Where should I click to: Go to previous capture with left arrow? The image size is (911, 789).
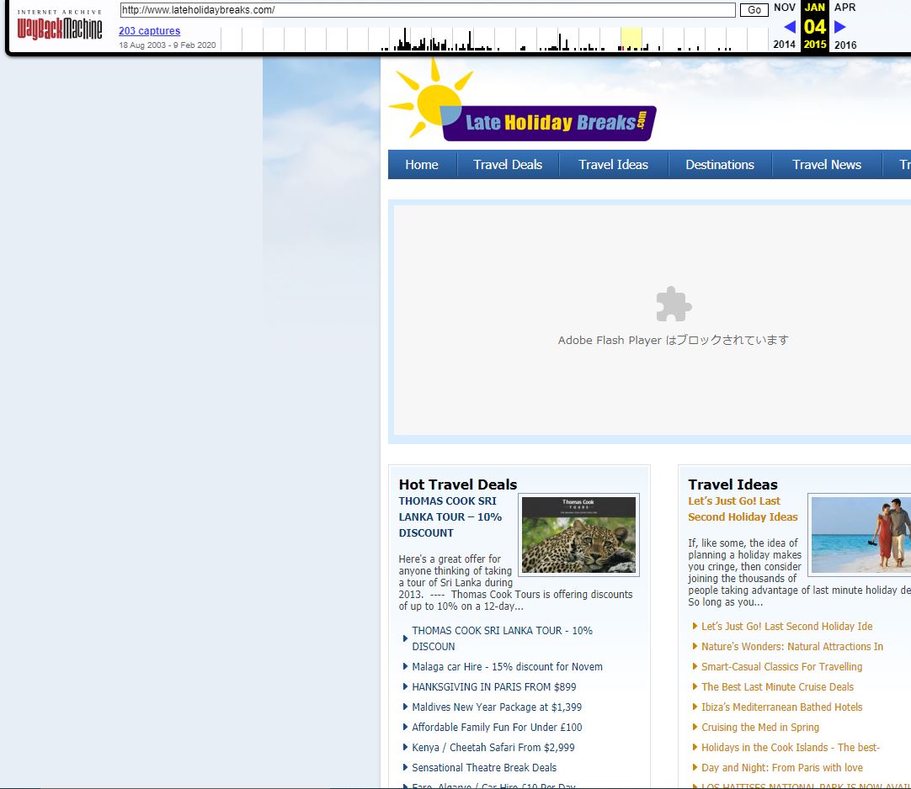tap(789, 27)
